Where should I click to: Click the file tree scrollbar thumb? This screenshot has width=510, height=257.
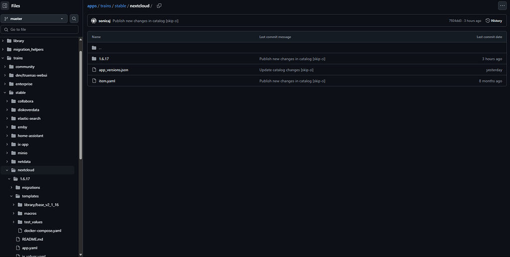click(x=81, y=105)
